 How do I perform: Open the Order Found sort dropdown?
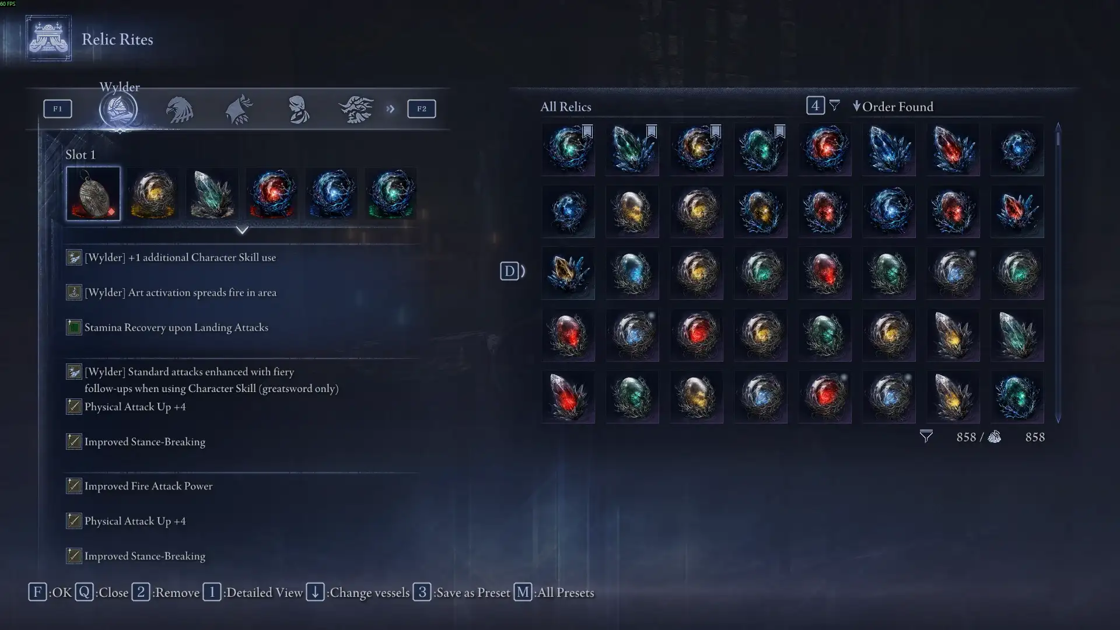[x=893, y=107]
